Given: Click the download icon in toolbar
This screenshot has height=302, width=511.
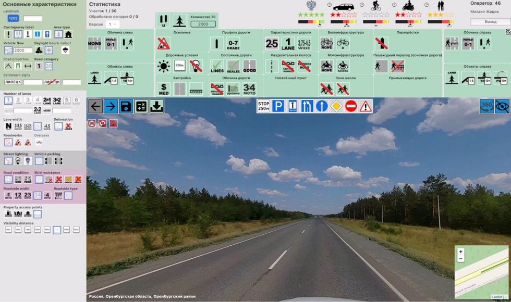Looking at the screenshot, I should (156, 106).
